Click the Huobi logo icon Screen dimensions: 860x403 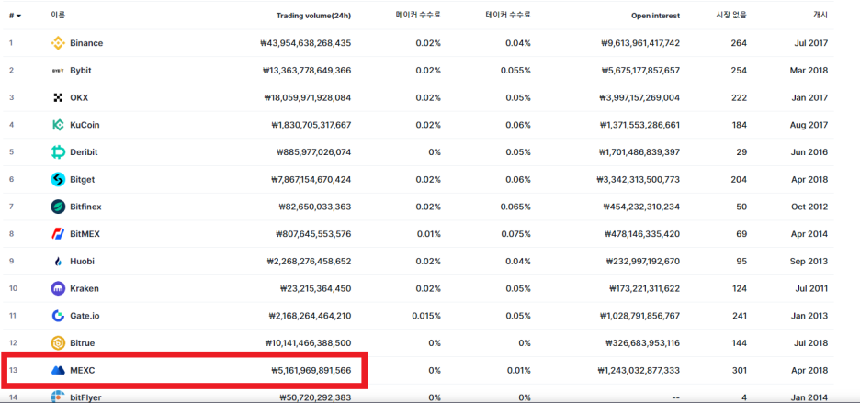(x=58, y=262)
